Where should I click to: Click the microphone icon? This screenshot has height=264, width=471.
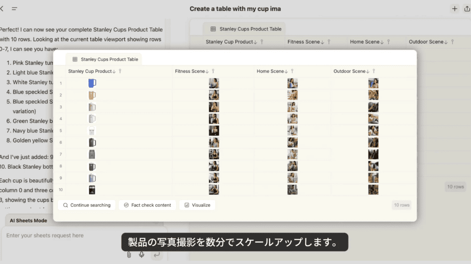coord(141,255)
